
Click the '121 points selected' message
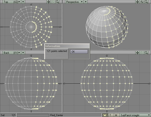(x=57, y=51)
